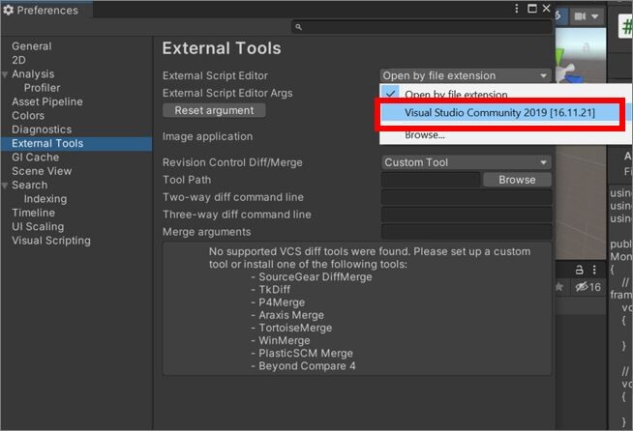The width and height of the screenshot is (633, 431).
Task: Collapse the Analysis category arrow
Action: tap(5, 74)
